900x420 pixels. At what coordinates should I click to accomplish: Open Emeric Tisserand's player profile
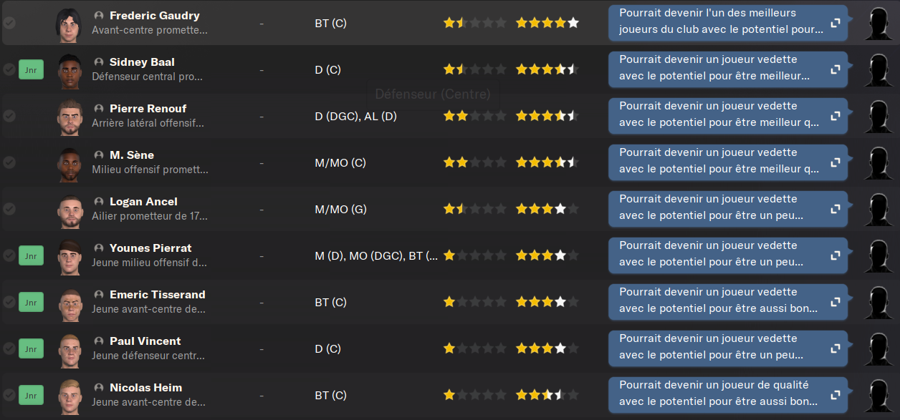157,295
